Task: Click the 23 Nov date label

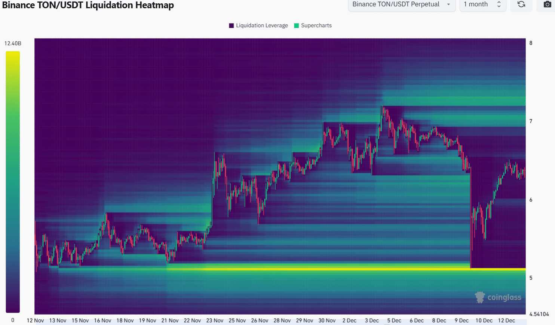Action: click(x=215, y=321)
